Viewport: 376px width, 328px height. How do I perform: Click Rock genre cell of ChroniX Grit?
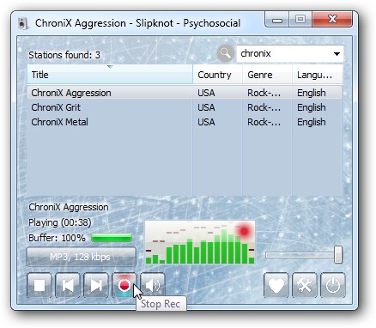click(x=264, y=107)
